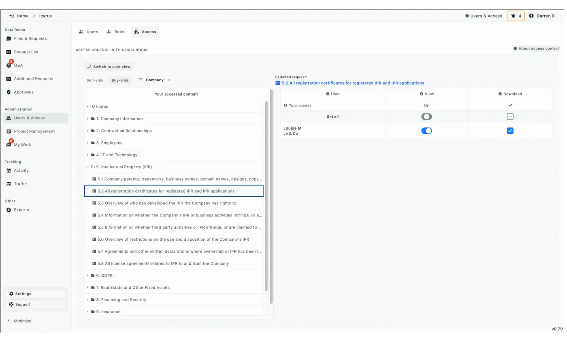Click the swap icon on Switch to user view
This screenshot has width=567, height=354.
pyautogui.click(x=89, y=67)
